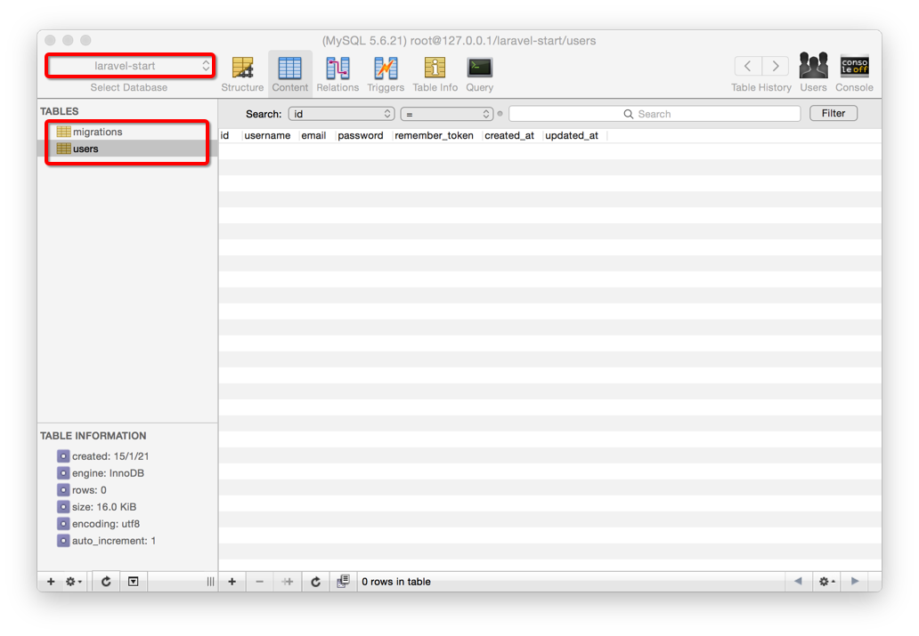Open the search operator dropdown
The image size is (919, 636).
pos(446,114)
